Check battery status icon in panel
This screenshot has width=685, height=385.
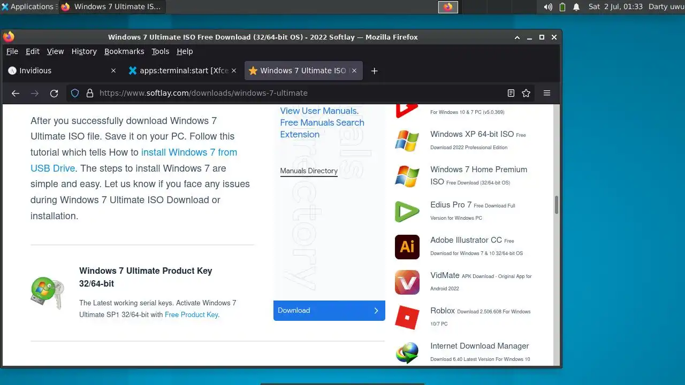pos(562,7)
